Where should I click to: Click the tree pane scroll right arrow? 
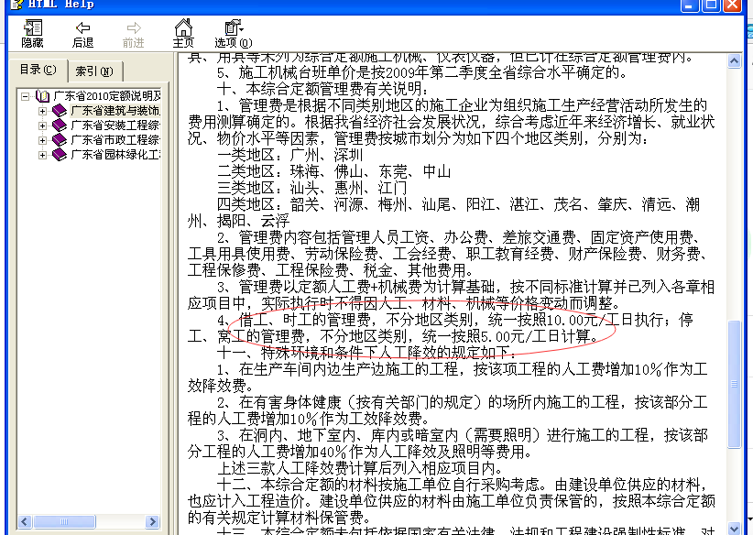[152, 521]
